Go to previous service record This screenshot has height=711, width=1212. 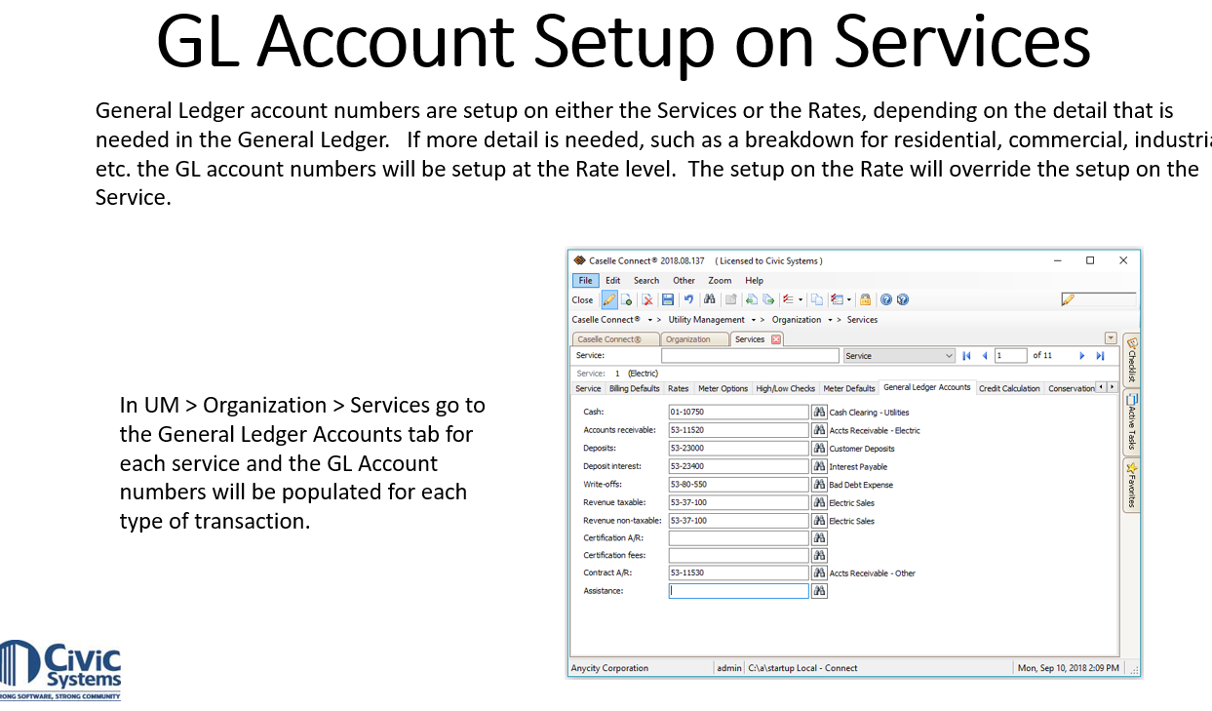coord(985,356)
